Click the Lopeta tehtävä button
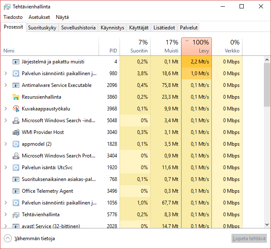Screen dimensions: 271x249 tap(249, 239)
